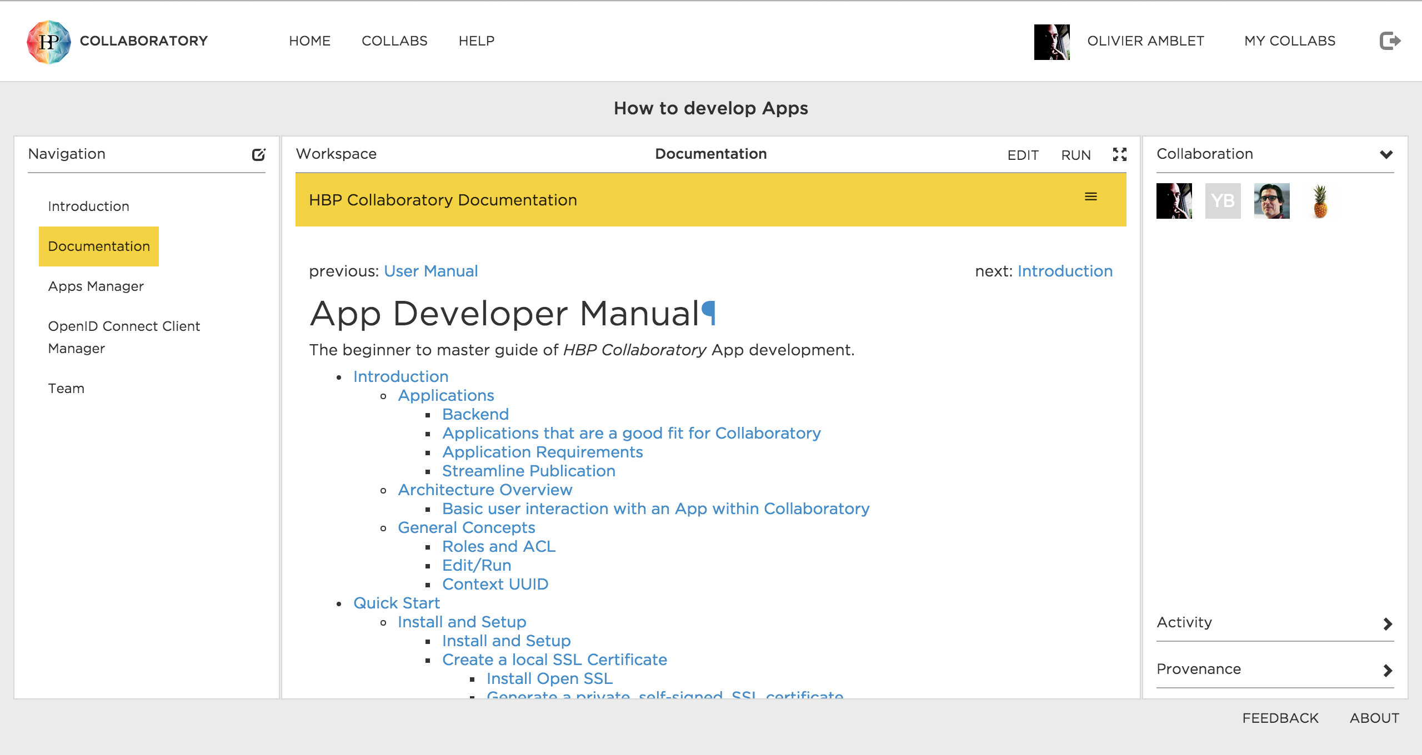This screenshot has height=755, width=1422.
Task: Switch workspace to RUN mode
Action: point(1075,155)
